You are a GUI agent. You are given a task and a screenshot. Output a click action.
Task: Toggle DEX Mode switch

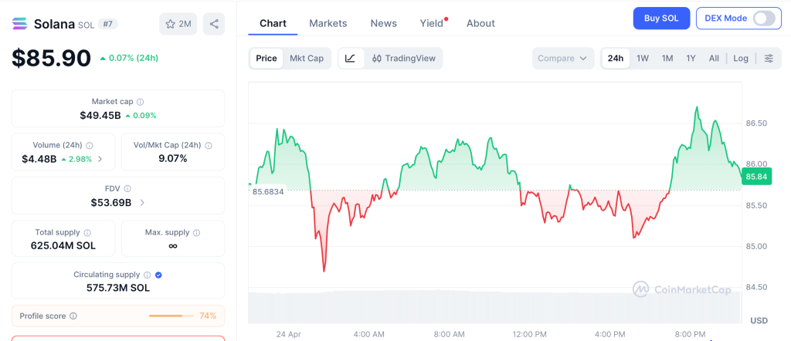tap(763, 19)
